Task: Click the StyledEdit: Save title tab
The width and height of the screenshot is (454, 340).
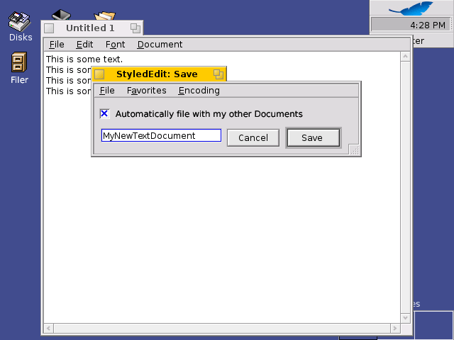Action: (159, 74)
